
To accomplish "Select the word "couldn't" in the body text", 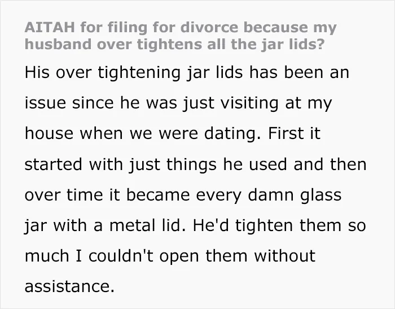I will tap(121, 256).
